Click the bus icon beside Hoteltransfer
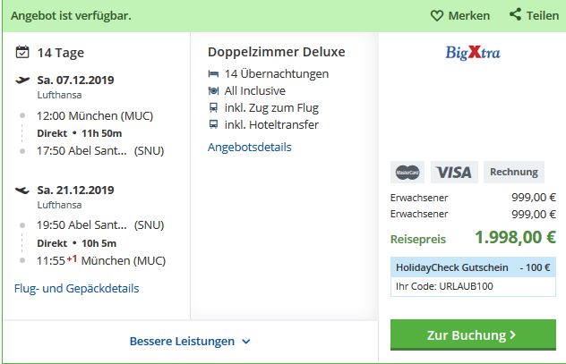The image size is (566, 364). click(x=213, y=124)
